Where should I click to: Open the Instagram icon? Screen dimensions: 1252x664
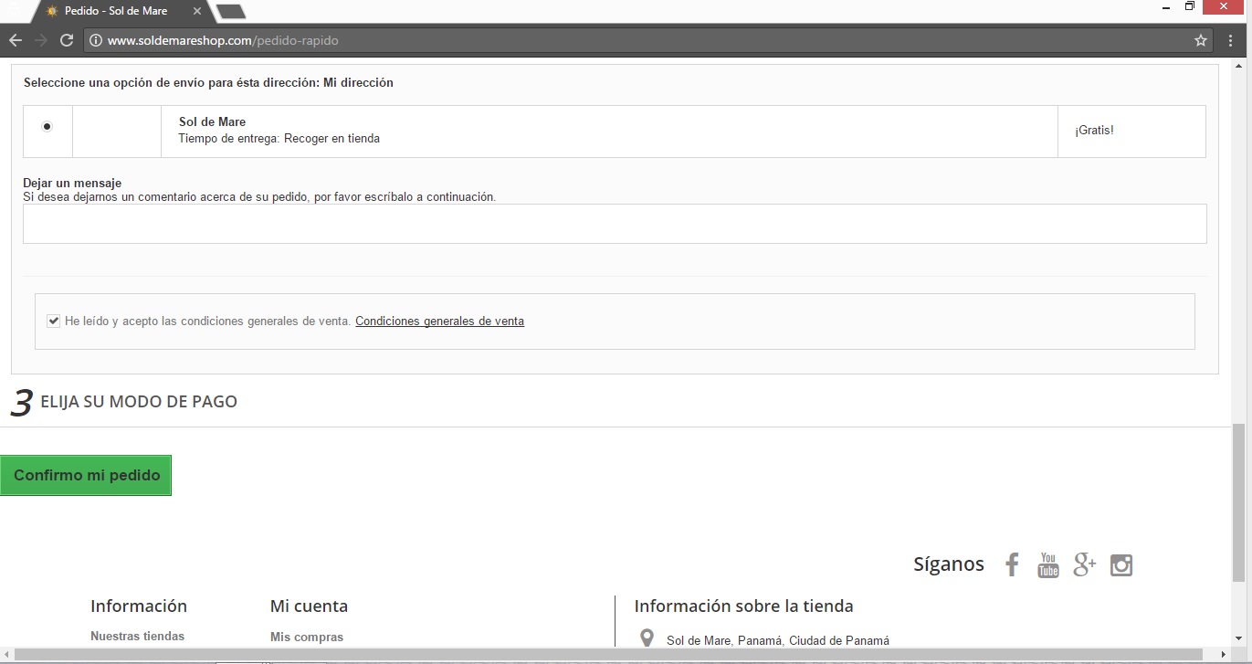[1121, 565]
